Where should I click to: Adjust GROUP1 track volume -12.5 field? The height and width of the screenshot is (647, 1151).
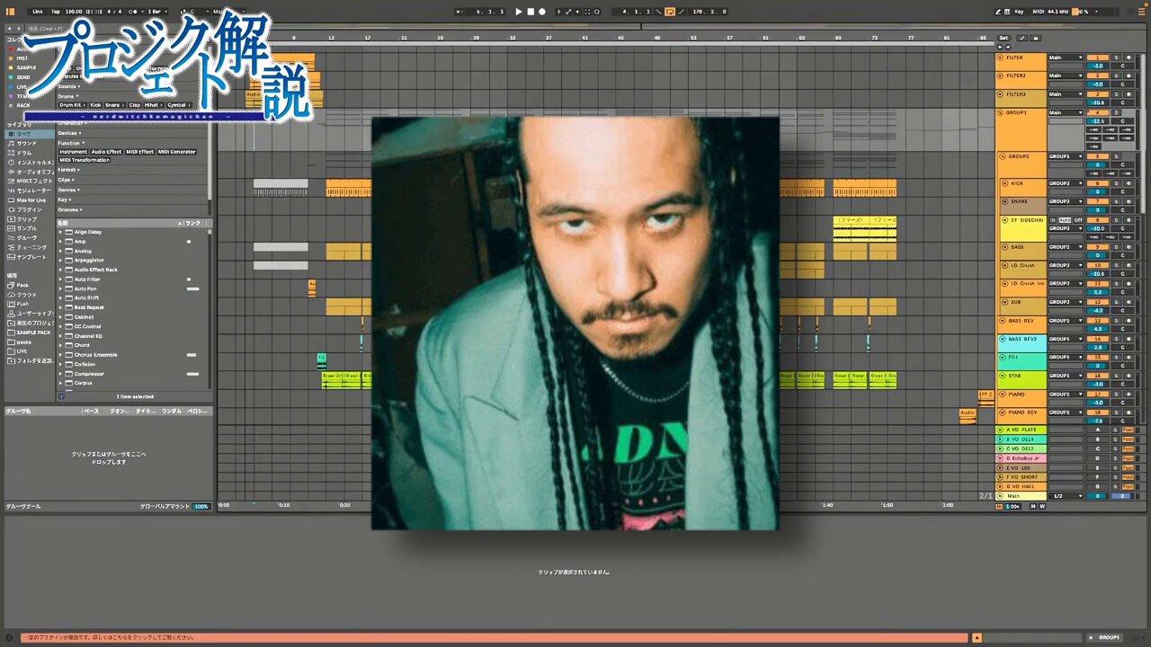point(1097,120)
